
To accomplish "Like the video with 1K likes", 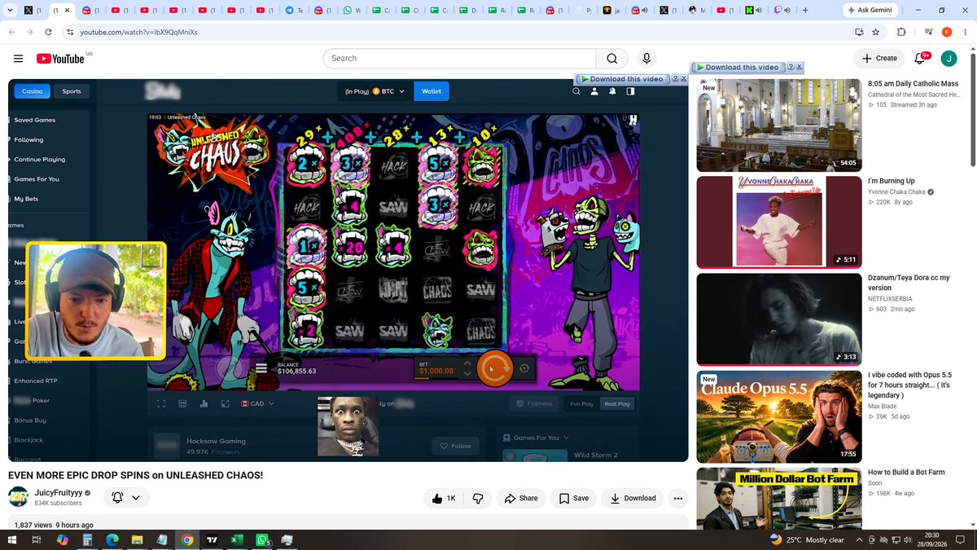I will coord(445,498).
